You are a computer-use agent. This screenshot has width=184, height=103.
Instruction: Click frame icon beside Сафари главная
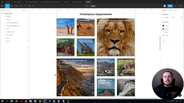[2, 13]
